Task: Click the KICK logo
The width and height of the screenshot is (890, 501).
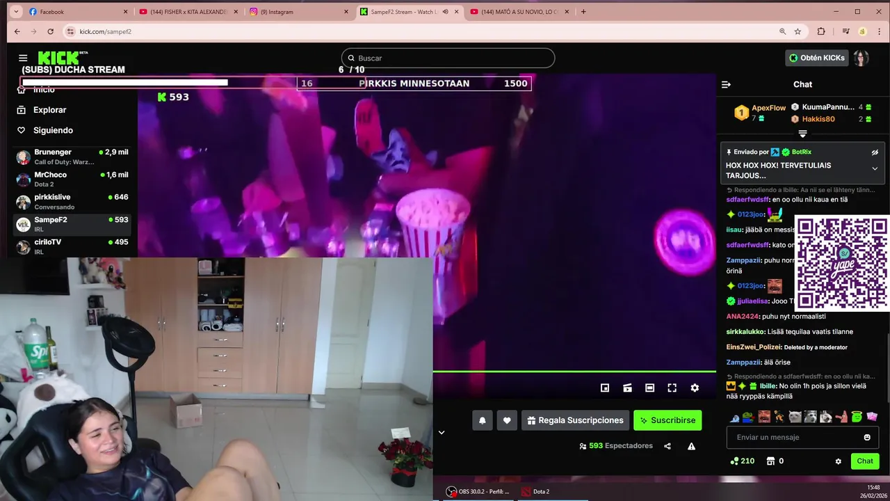Action: point(60,58)
